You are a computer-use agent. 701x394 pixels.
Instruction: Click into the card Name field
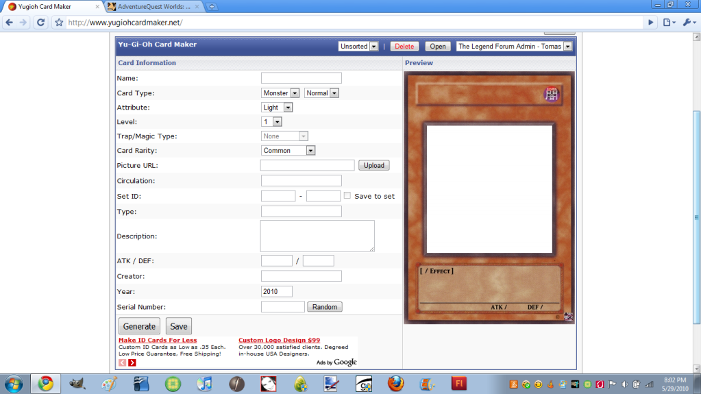(x=301, y=78)
